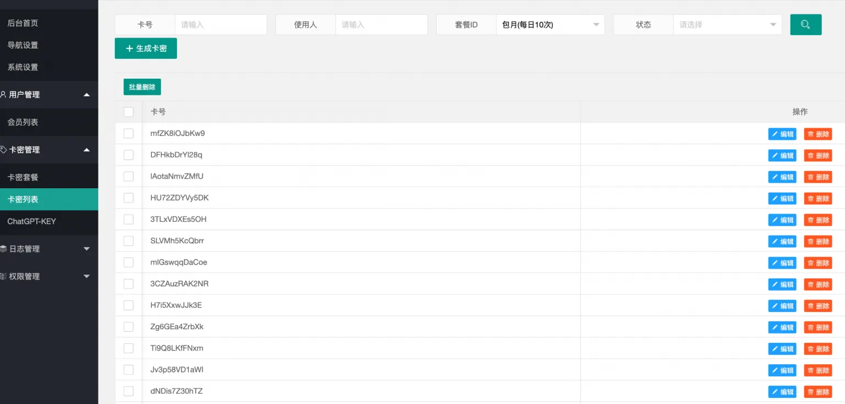This screenshot has height=404, width=845.
Task: Click the 操作 column header
Action: 800,112
